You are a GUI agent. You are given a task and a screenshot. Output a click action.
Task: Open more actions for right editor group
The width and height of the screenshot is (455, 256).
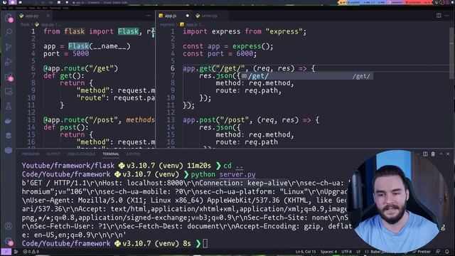point(446,16)
